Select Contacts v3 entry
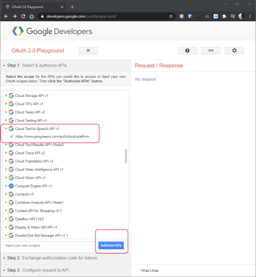Screen dimensions: 256x277 click(25, 194)
